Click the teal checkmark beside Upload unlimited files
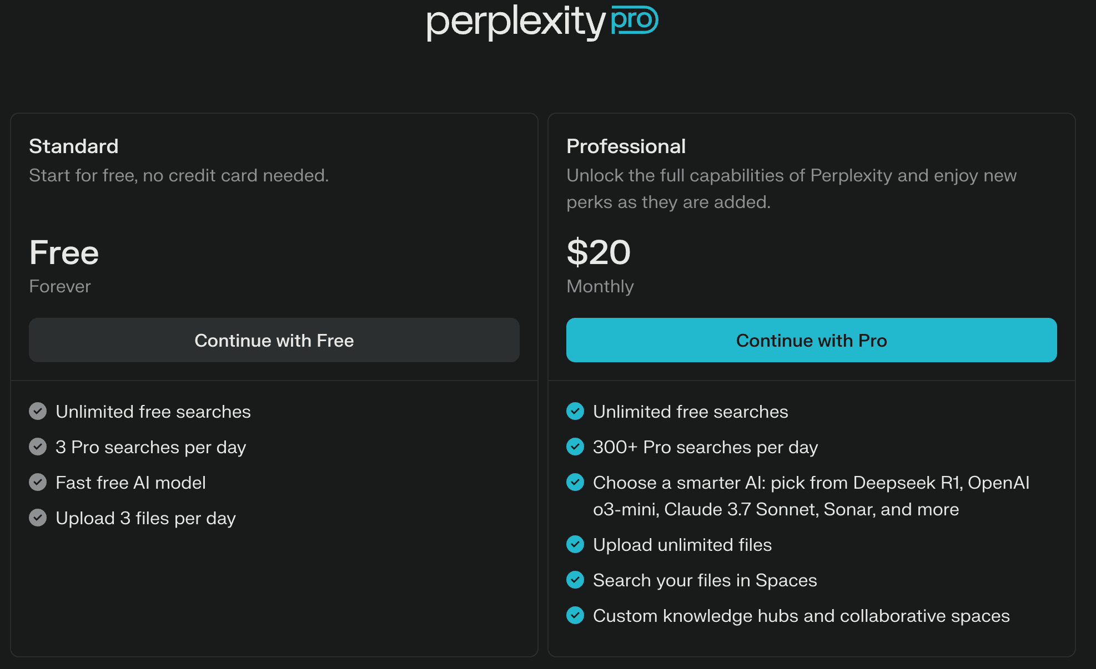This screenshot has width=1096, height=669. pos(575,545)
